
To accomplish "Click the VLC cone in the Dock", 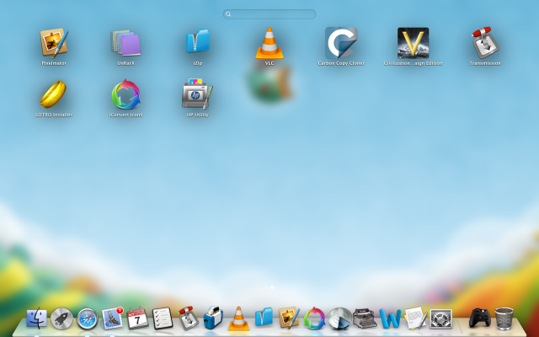I will point(238,318).
